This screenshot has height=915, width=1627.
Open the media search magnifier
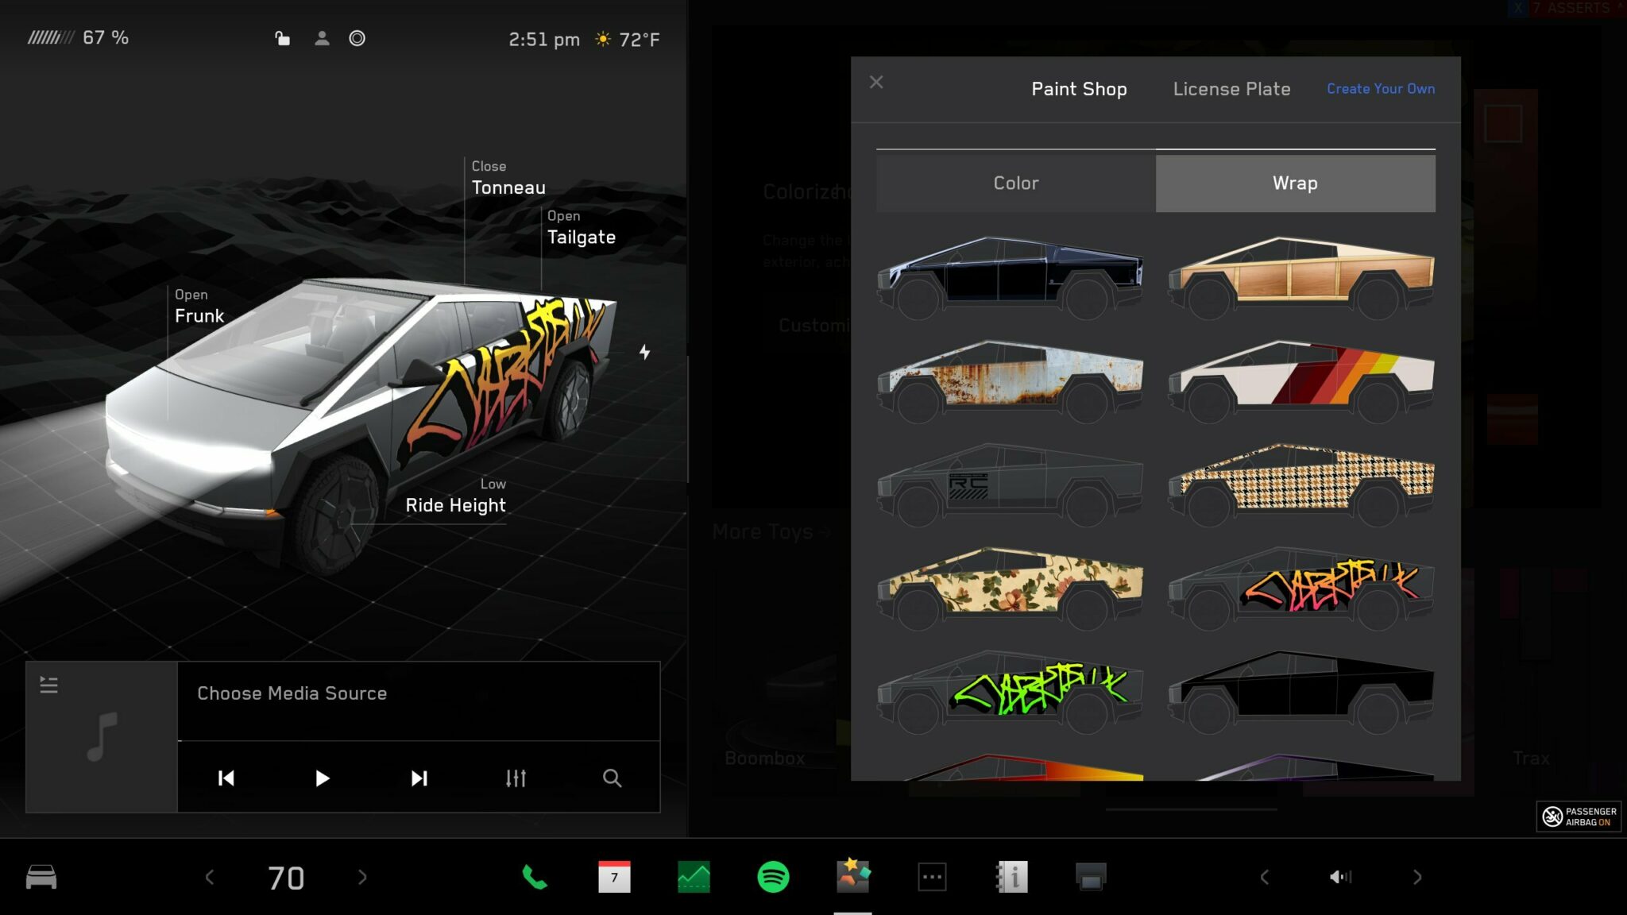tap(612, 778)
